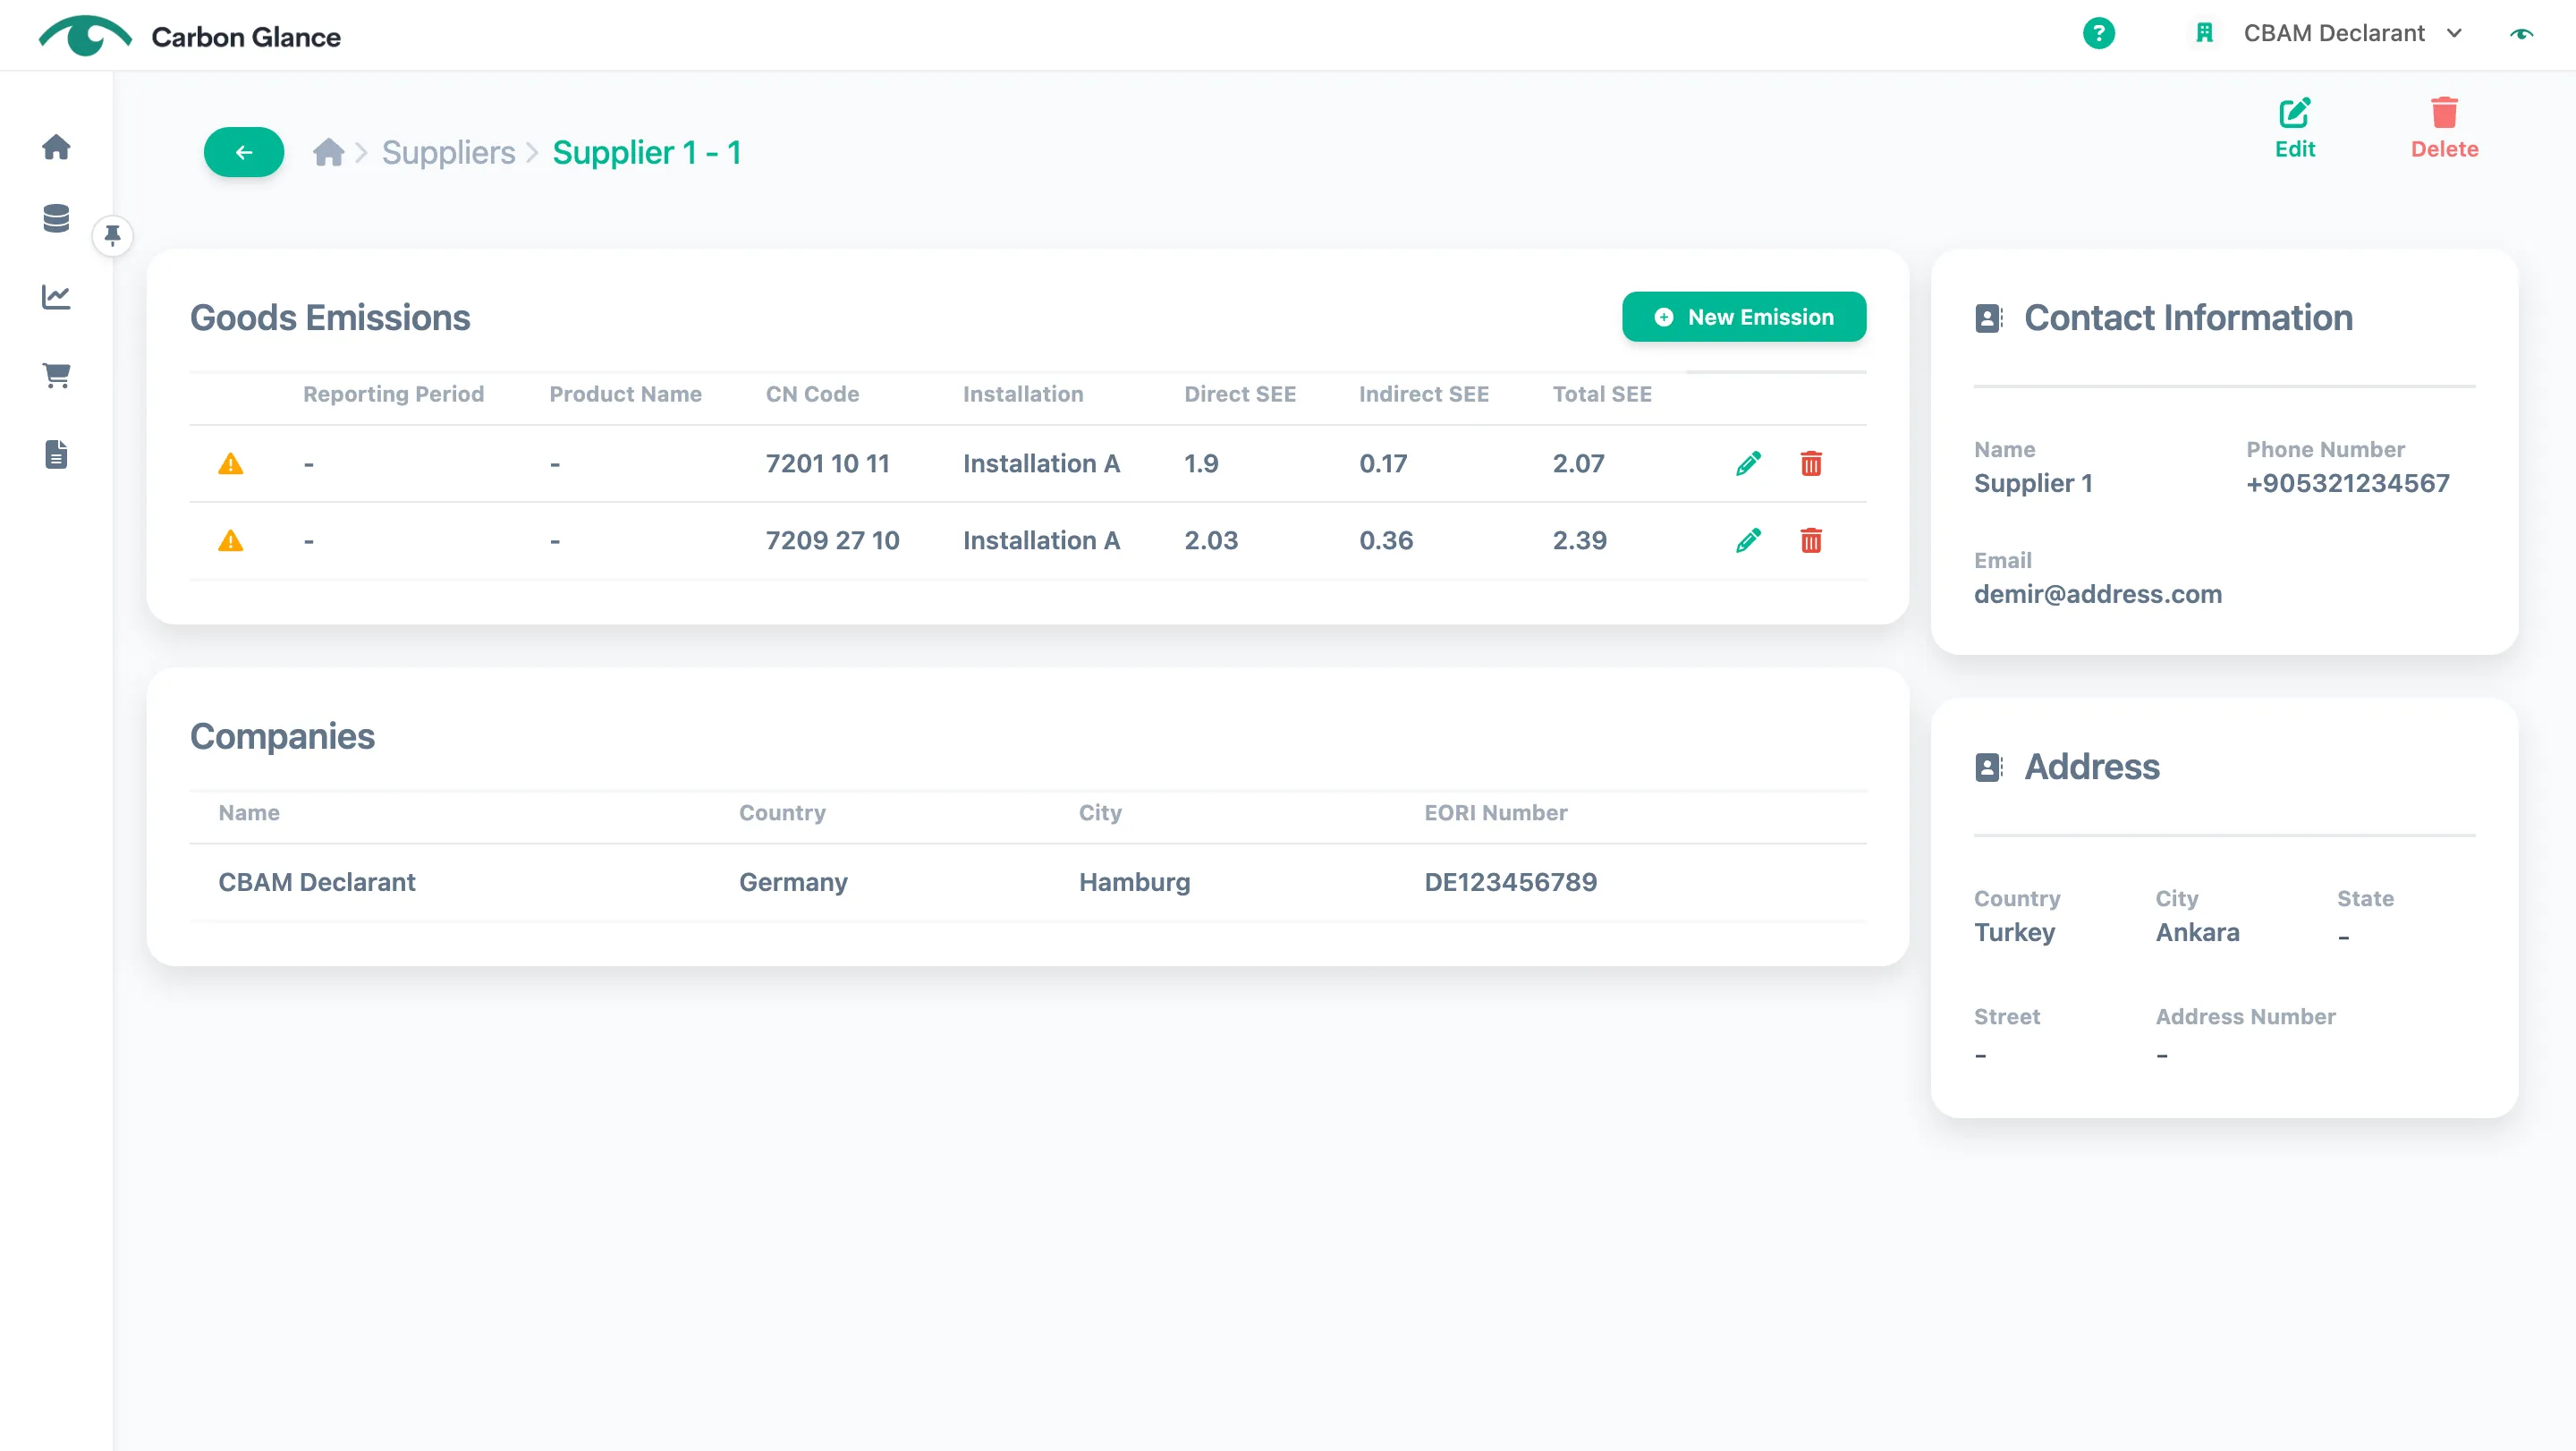
Task: Click the email demir@address.com
Action: click(2097, 594)
